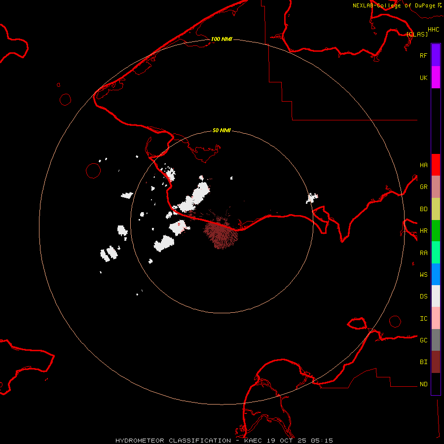This screenshot has width=444, height=444.
Task: Click the DS legend label
Action: (x=423, y=296)
